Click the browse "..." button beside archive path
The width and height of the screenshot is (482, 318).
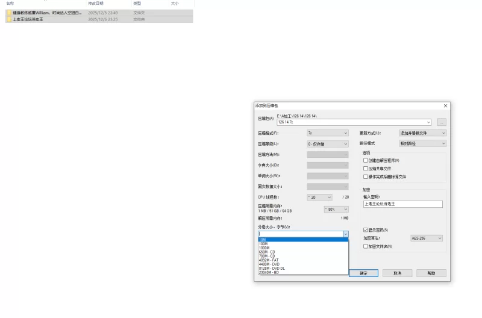[442, 122]
